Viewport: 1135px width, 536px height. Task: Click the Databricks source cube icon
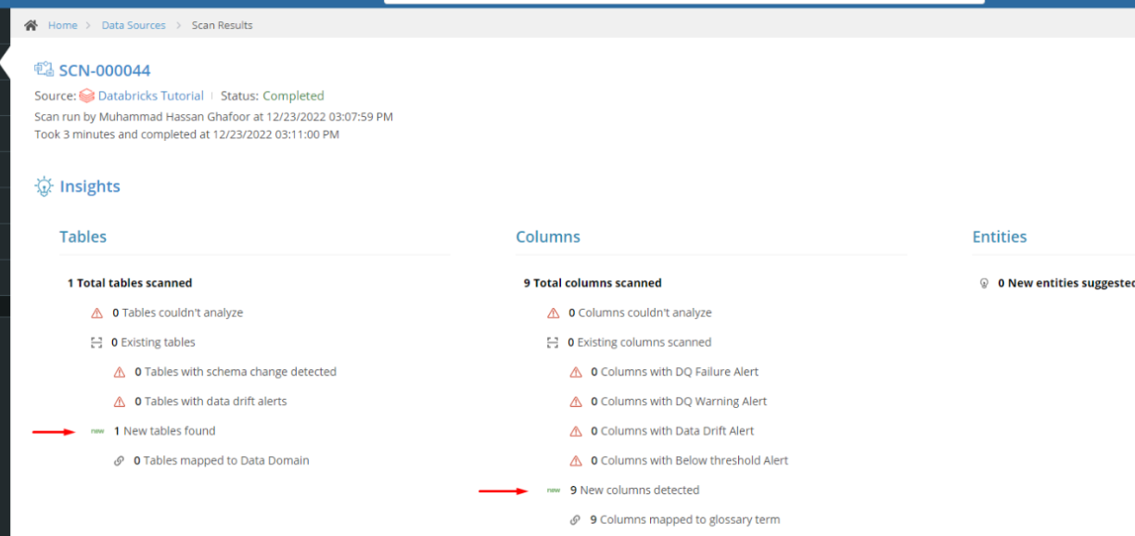click(x=86, y=96)
